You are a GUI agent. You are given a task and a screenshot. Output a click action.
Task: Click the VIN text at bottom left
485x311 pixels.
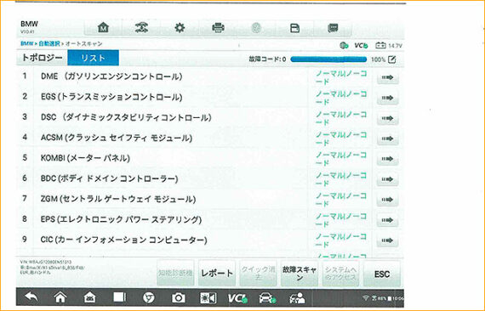point(46,262)
